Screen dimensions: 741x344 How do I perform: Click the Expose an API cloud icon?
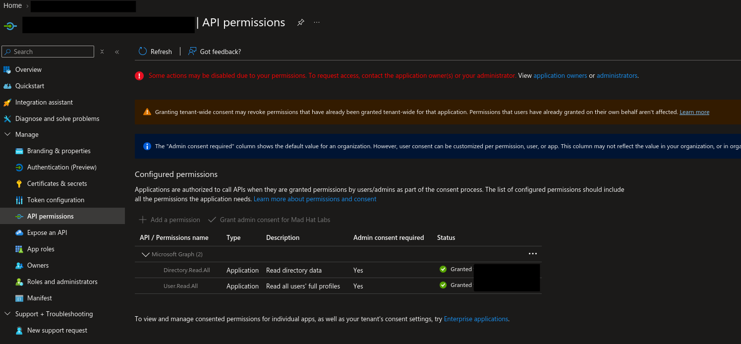[x=19, y=232]
